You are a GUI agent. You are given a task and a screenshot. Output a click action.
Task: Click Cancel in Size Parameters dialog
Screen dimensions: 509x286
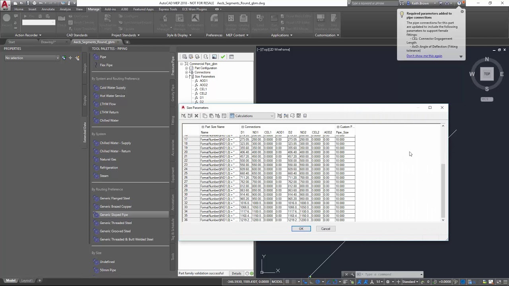tap(326, 229)
